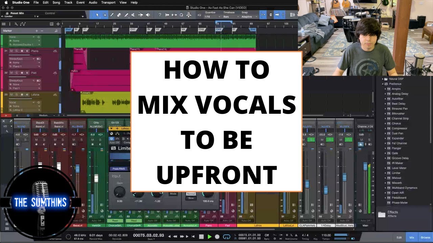Click the green Play button
The image size is (433, 243).
tap(209, 237)
